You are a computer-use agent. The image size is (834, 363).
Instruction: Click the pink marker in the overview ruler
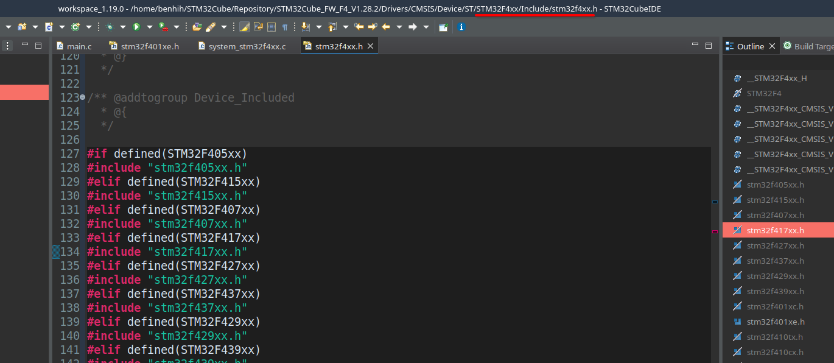[x=715, y=231]
